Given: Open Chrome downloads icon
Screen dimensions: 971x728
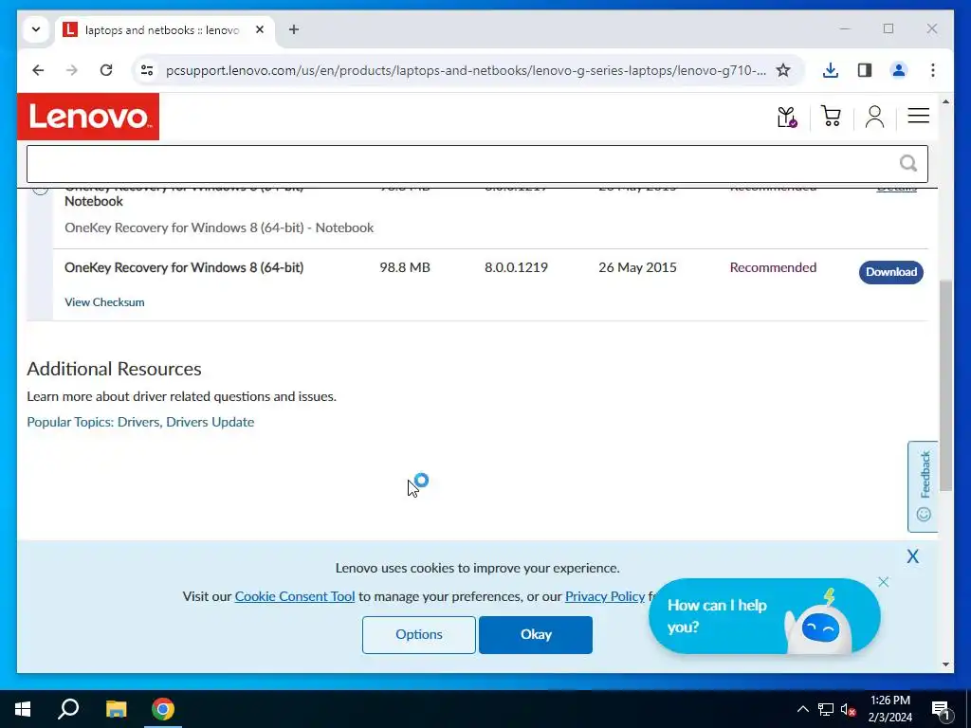Looking at the screenshot, I should [831, 70].
